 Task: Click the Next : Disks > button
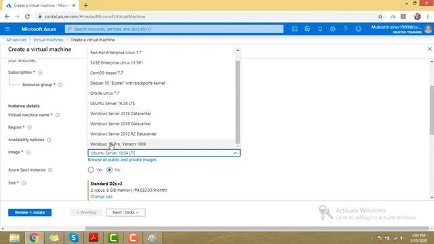125,212
